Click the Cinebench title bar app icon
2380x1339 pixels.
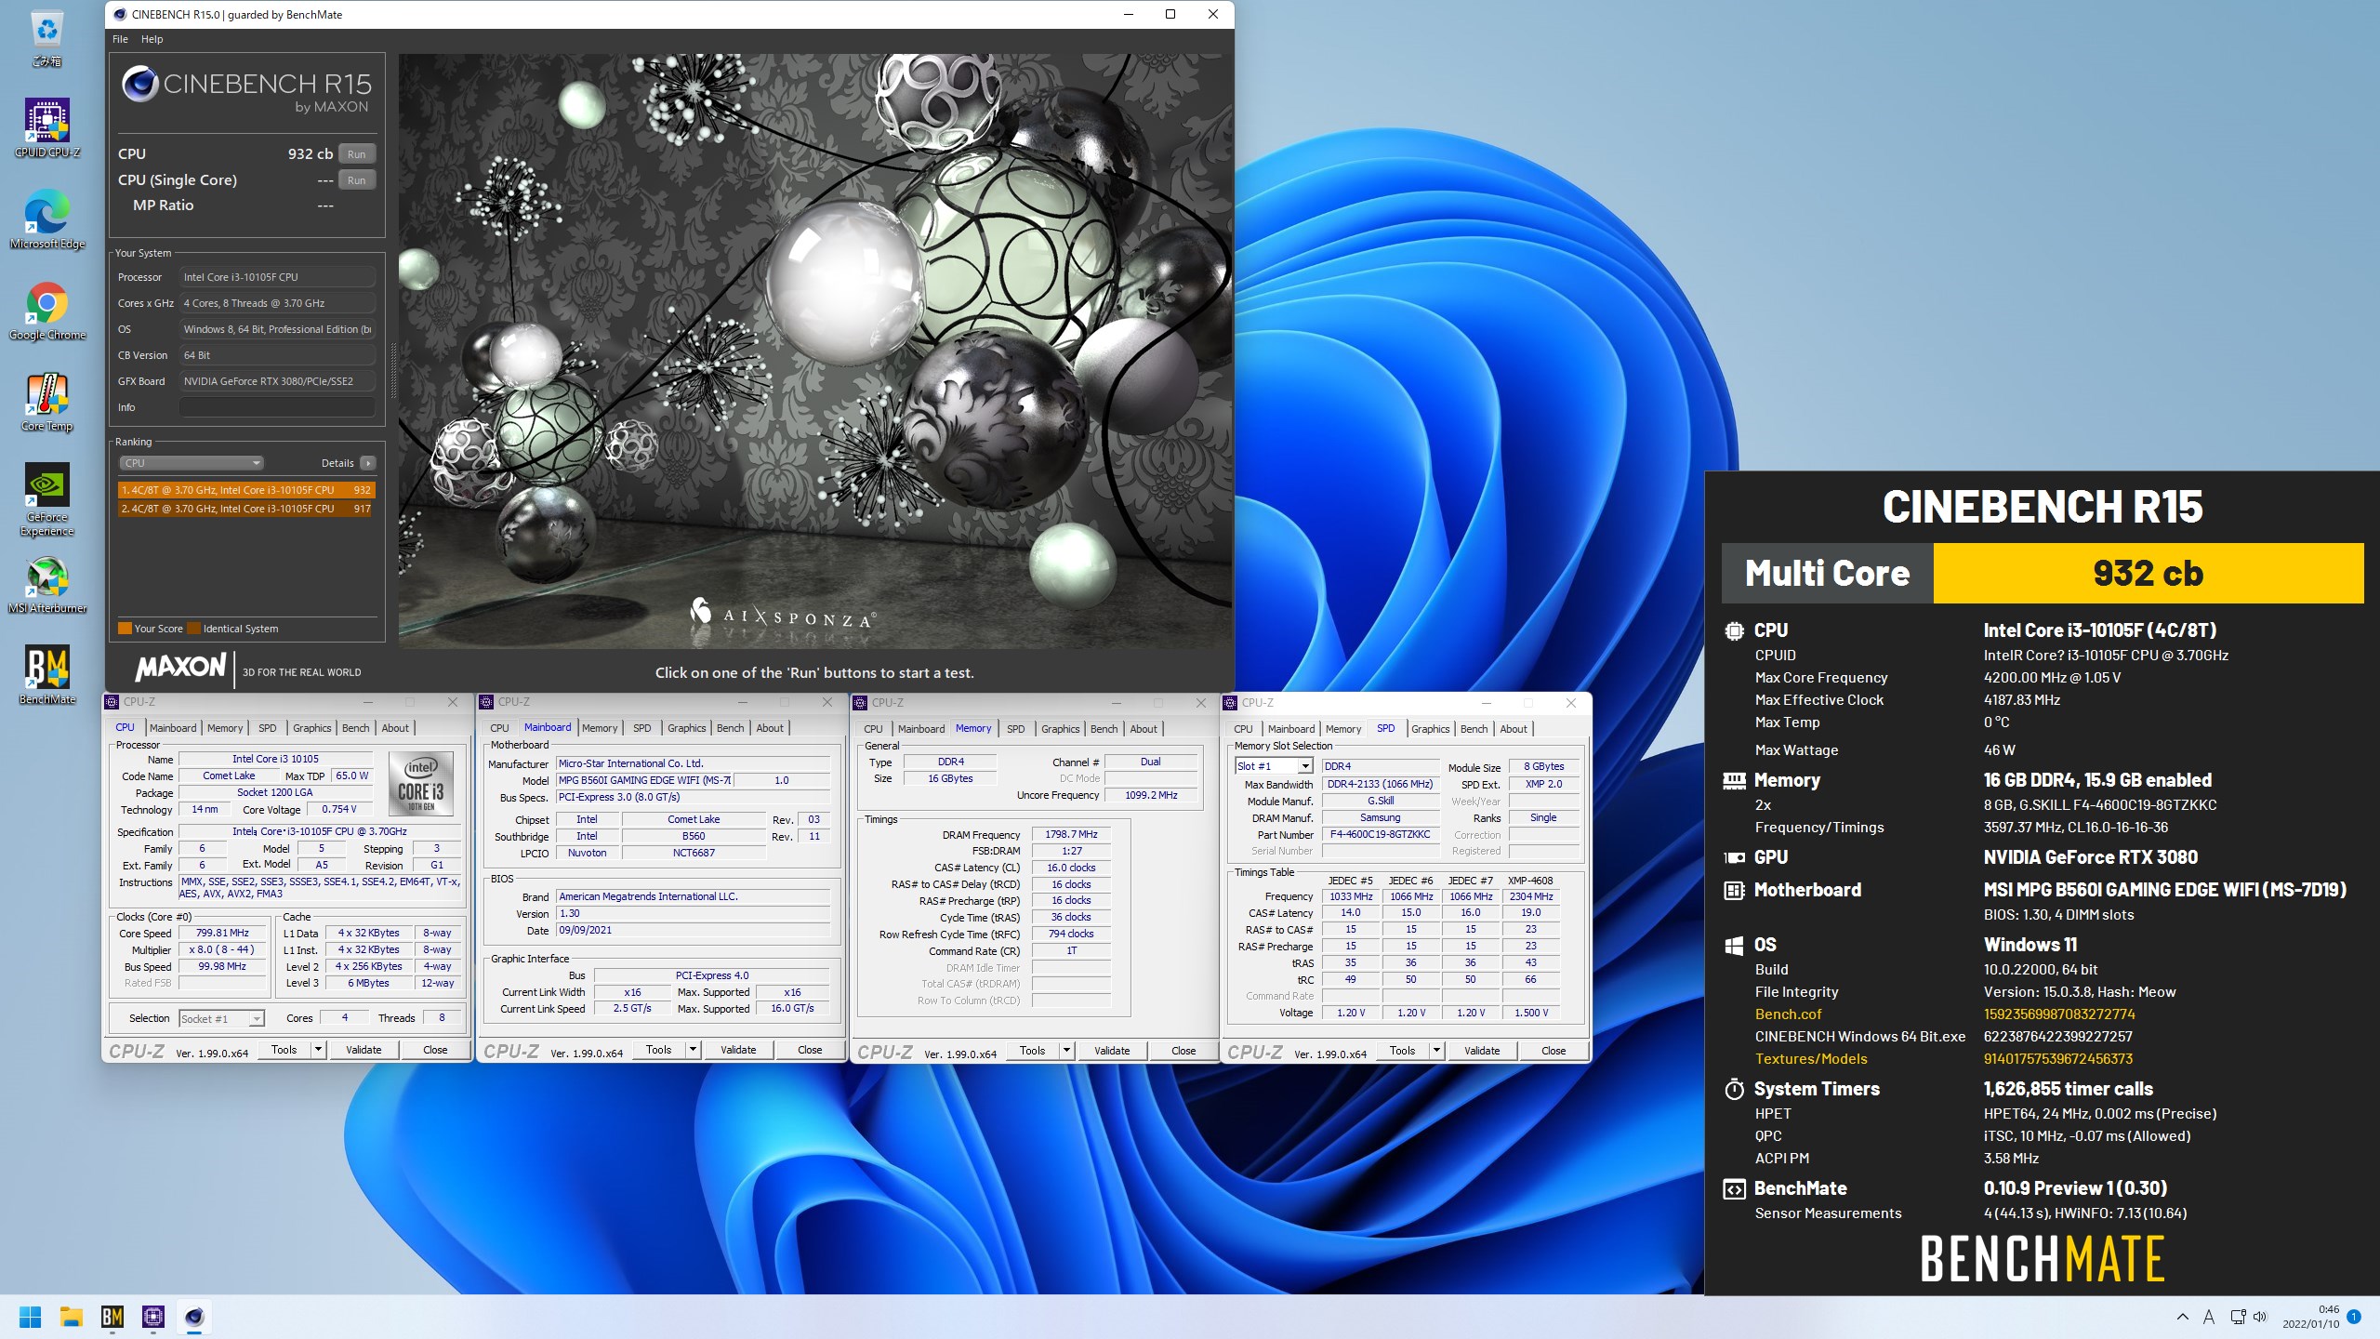point(120,14)
